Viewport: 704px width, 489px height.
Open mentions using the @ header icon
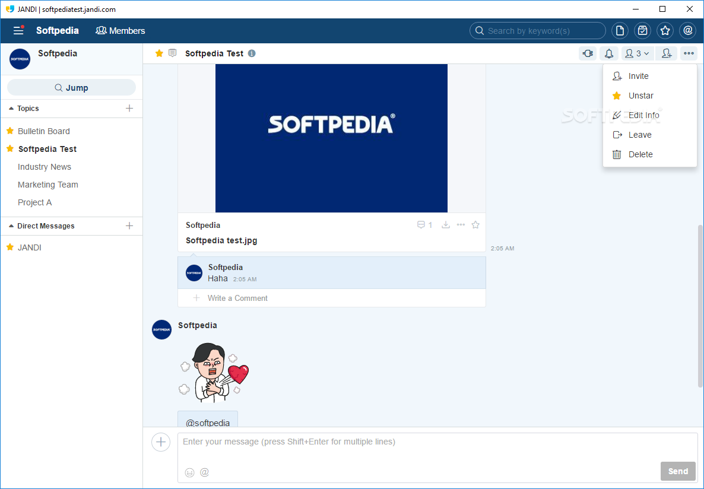687,30
